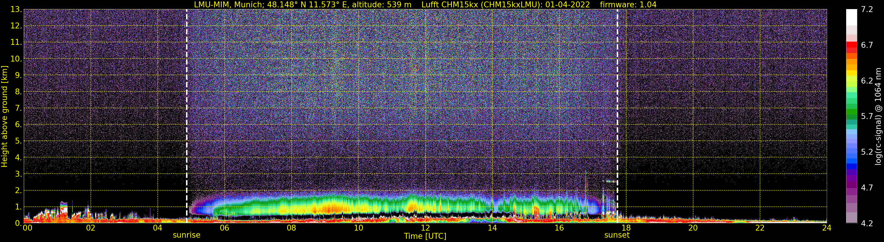Click the '6.7' colorbar value
884x242 pixels.
[867, 45]
